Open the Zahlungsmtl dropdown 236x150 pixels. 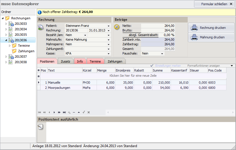[x=108, y=49]
